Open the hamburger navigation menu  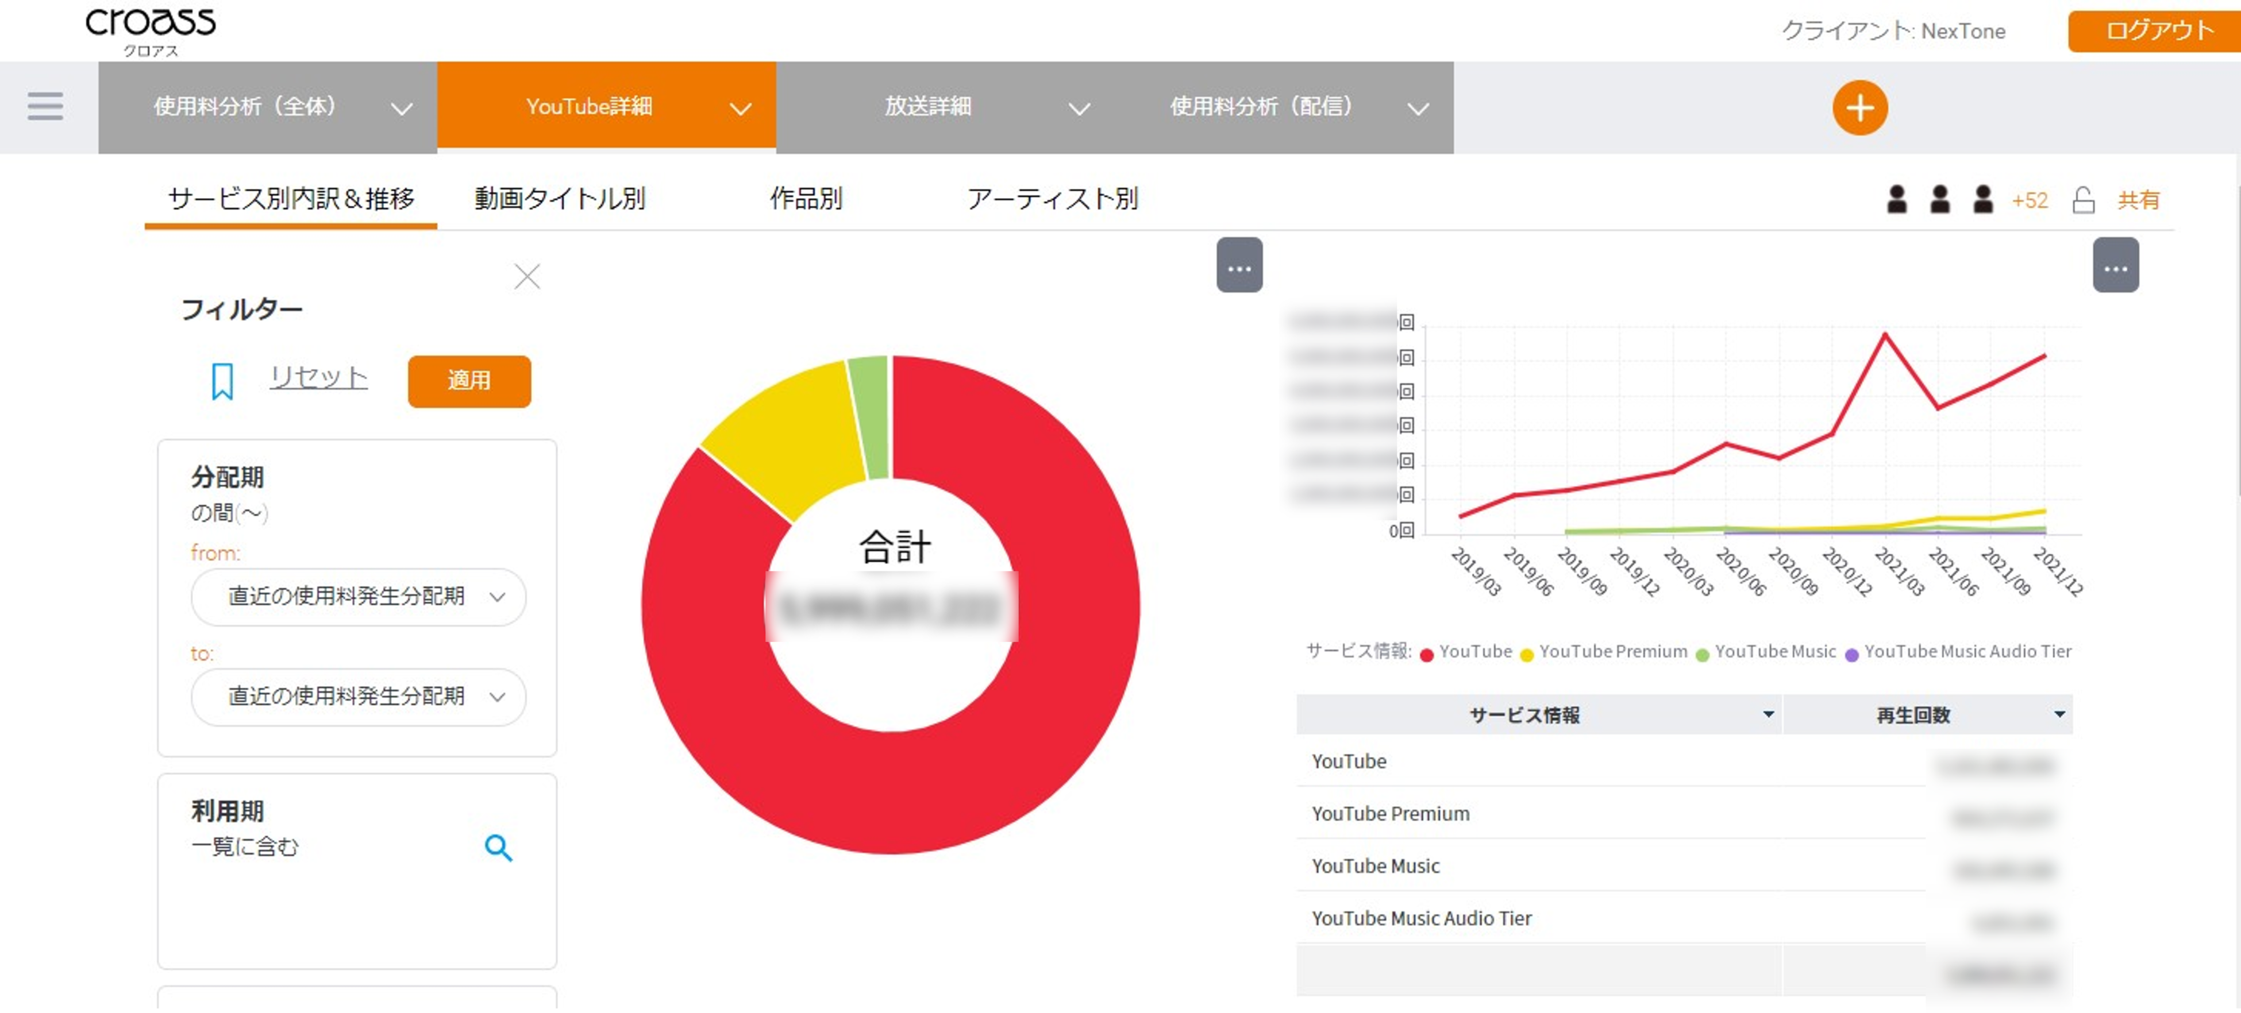pos(44,106)
